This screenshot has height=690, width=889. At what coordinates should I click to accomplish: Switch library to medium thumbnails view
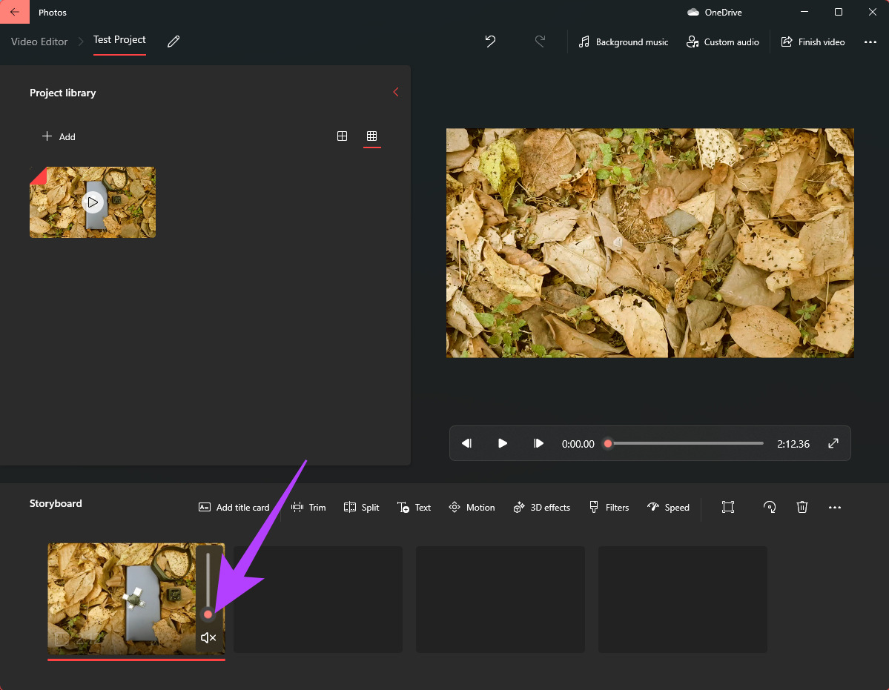342,136
